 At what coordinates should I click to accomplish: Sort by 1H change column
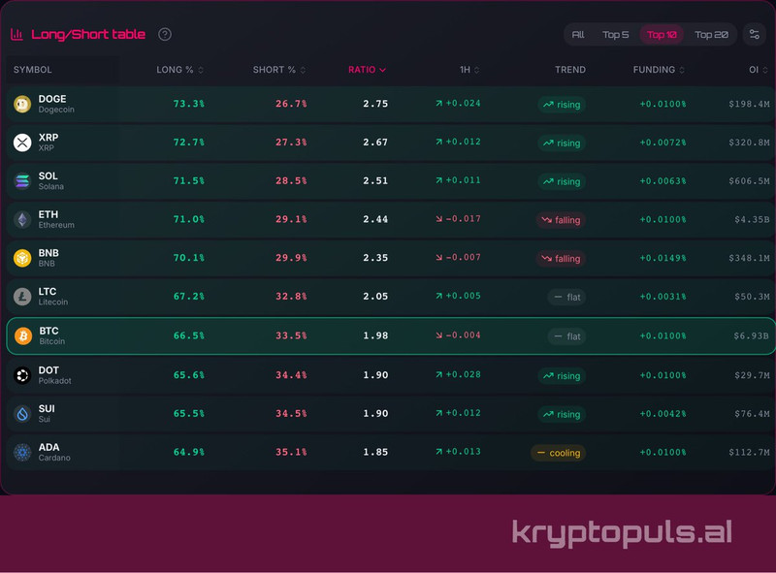click(469, 70)
